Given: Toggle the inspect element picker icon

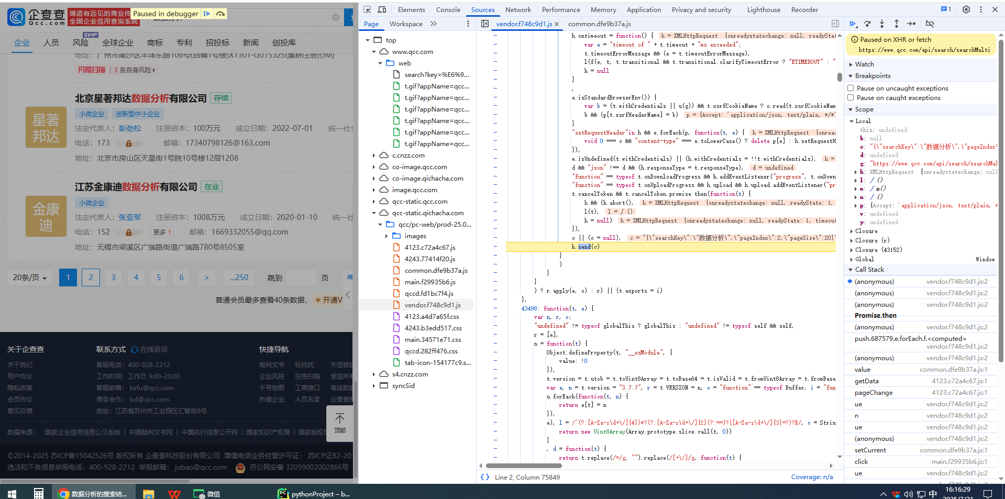Looking at the screenshot, I should [367, 9].
